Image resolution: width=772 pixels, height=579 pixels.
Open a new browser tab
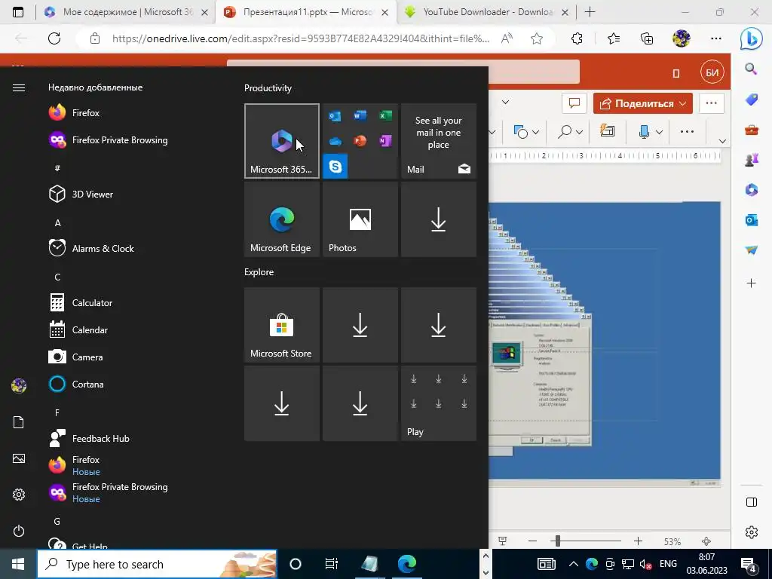590,12
